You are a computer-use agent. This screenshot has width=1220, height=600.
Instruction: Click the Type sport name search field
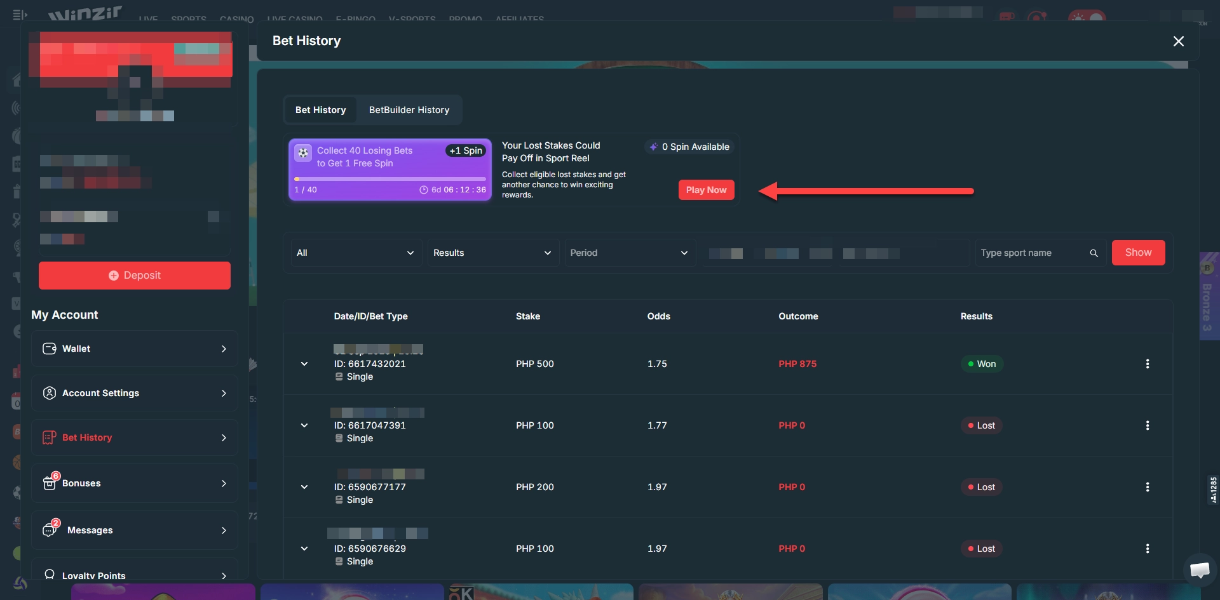pos(1041,253)
